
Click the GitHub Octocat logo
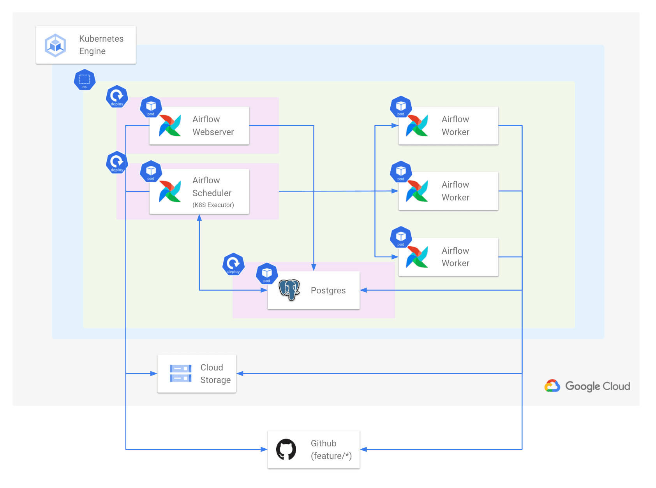click(x=286, y=449)
